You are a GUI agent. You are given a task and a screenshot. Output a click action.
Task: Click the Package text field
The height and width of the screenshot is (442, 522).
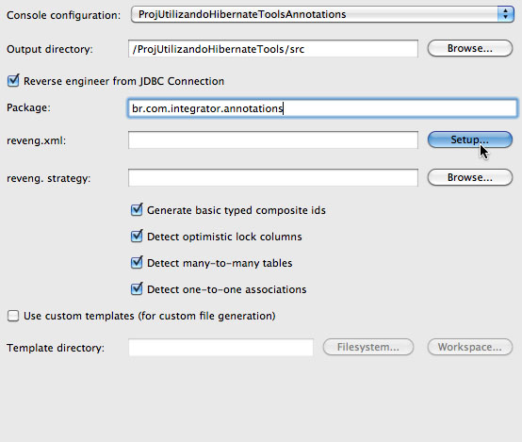(322, 108)
